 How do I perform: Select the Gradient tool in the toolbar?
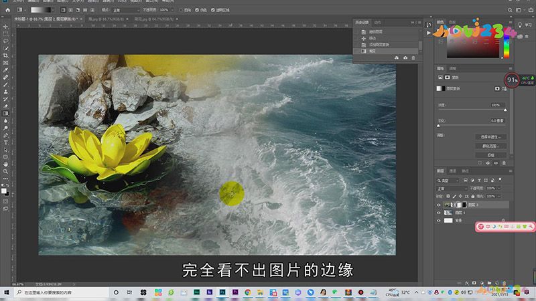point(5,113)
